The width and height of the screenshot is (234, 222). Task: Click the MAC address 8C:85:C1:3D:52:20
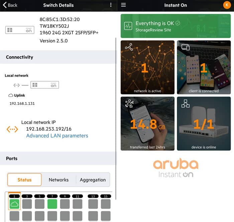60,19
